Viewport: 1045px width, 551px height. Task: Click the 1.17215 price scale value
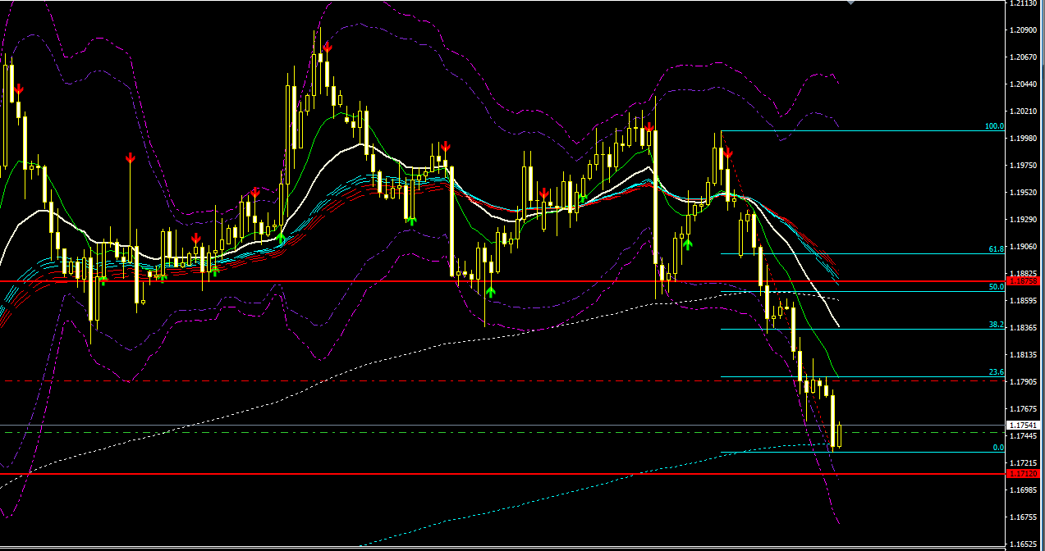coord(1023,463)
